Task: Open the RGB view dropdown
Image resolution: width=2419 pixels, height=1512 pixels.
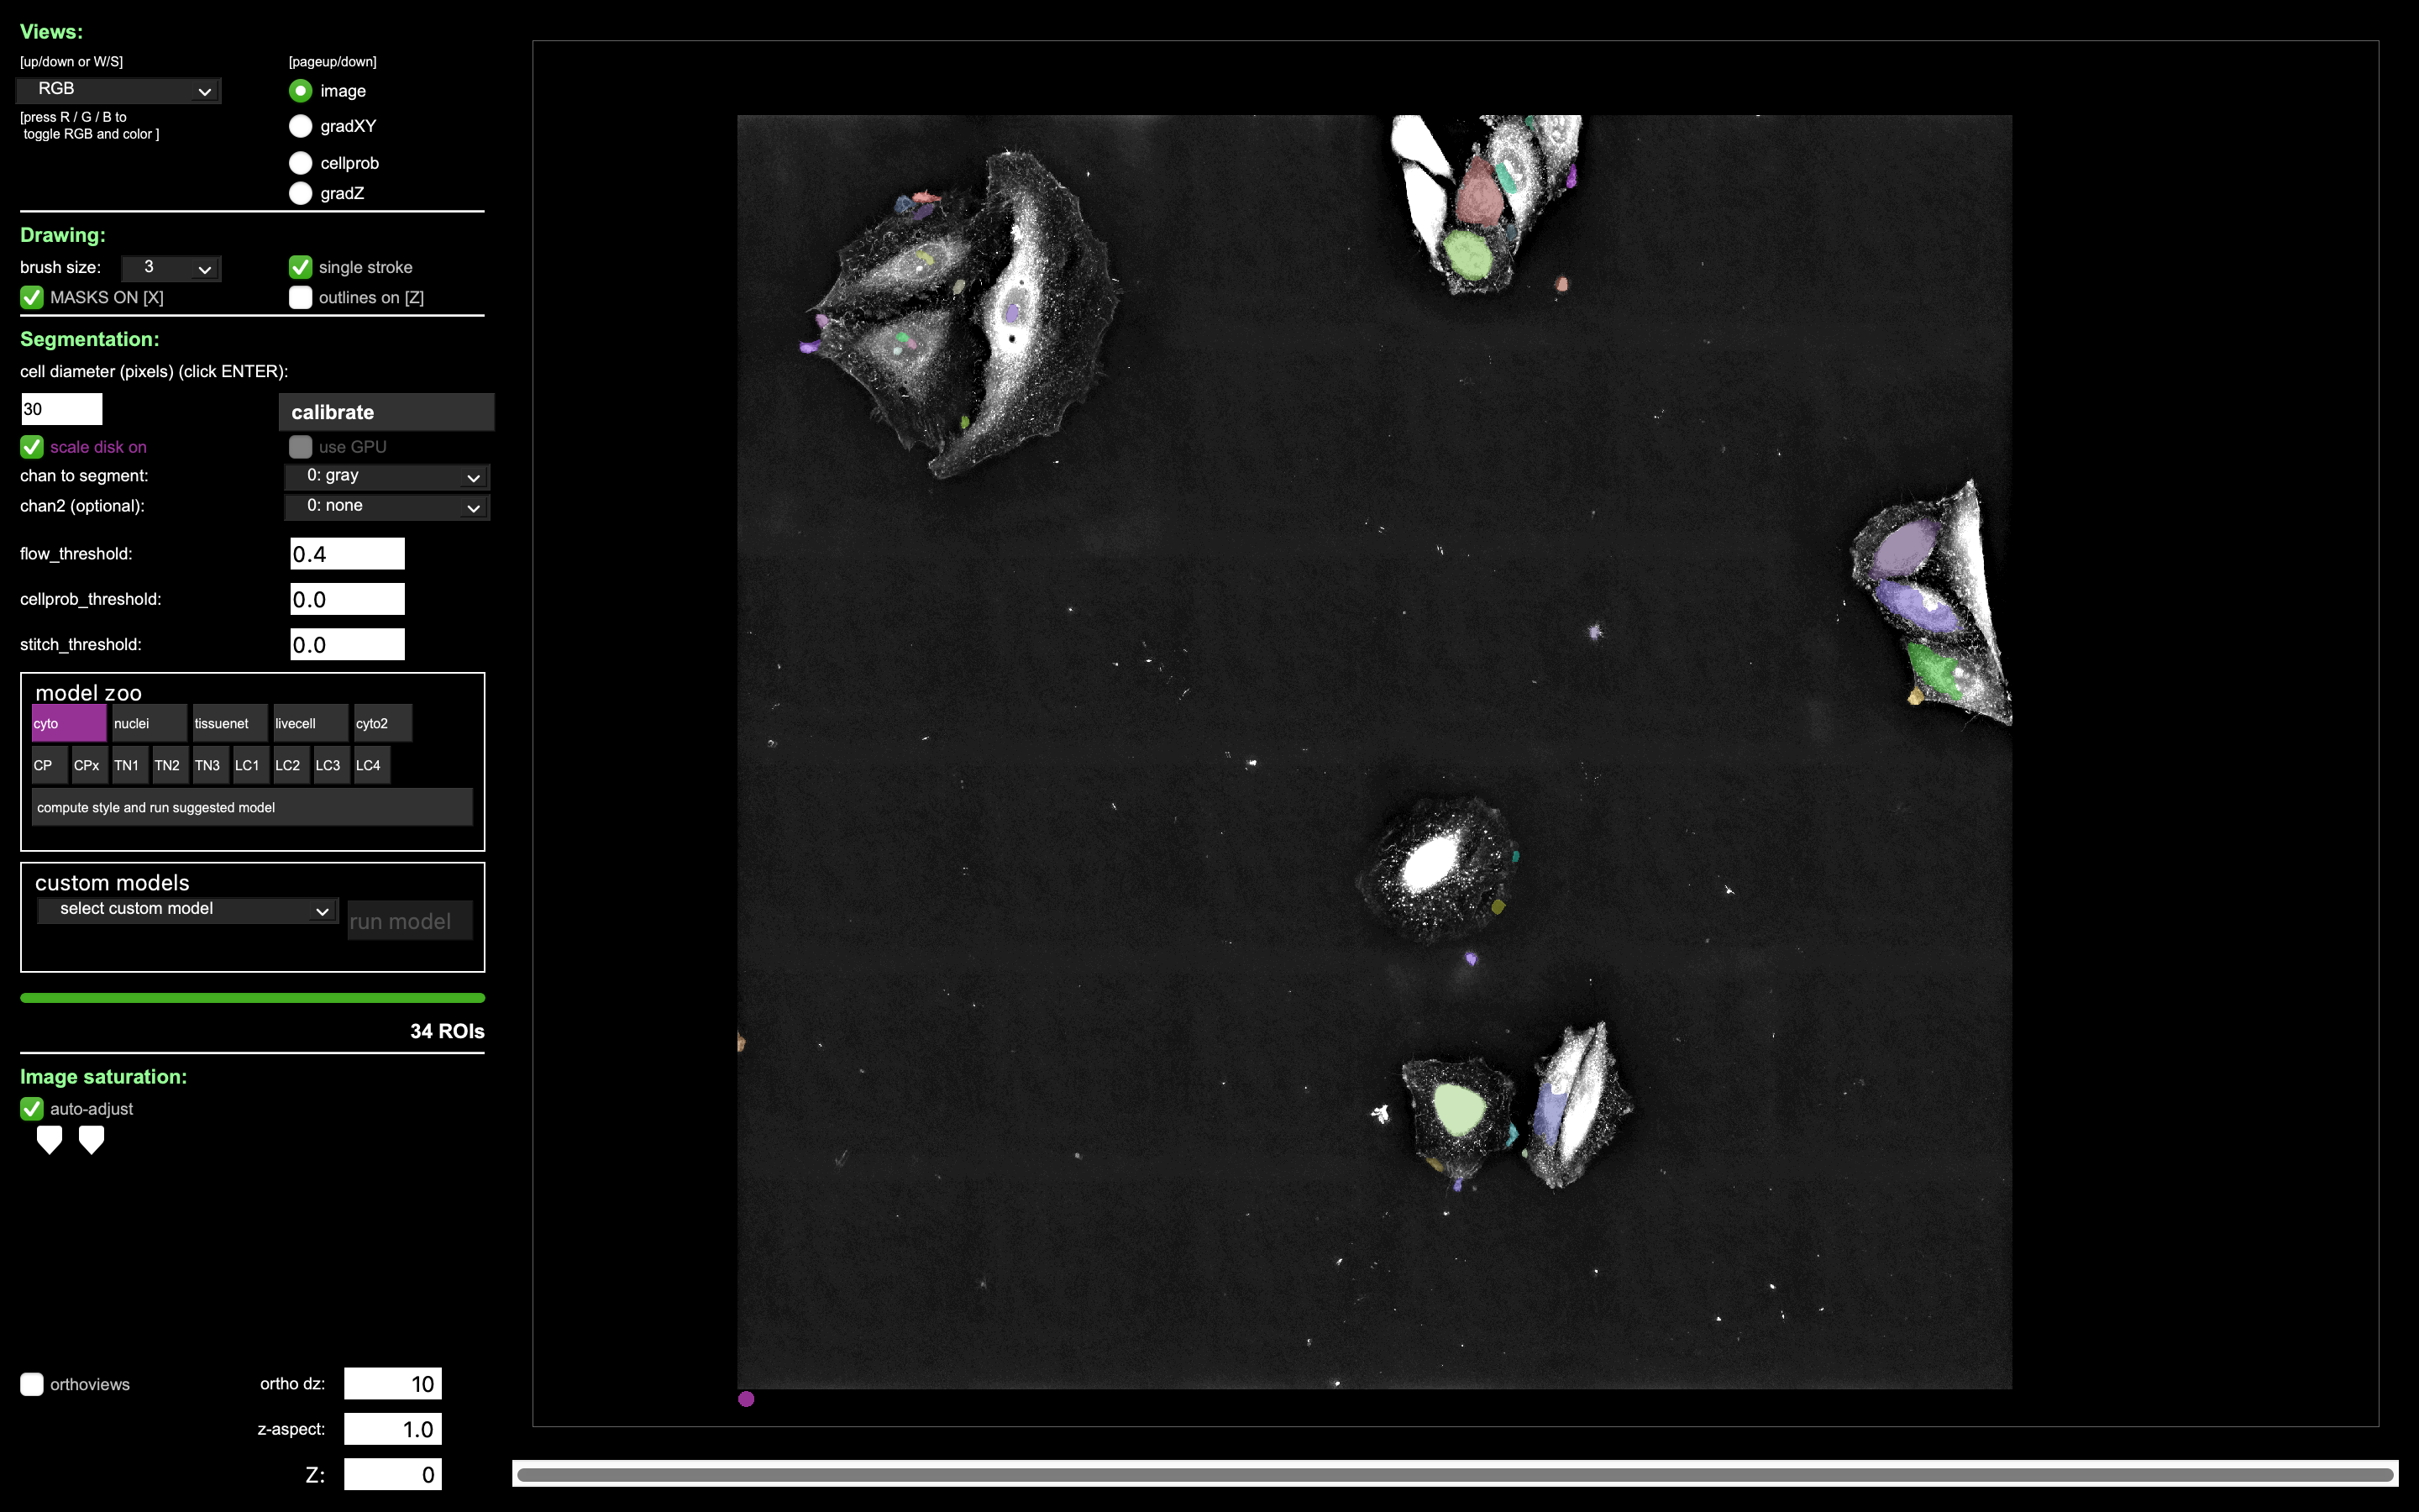Action: click(x=117, y=90)
